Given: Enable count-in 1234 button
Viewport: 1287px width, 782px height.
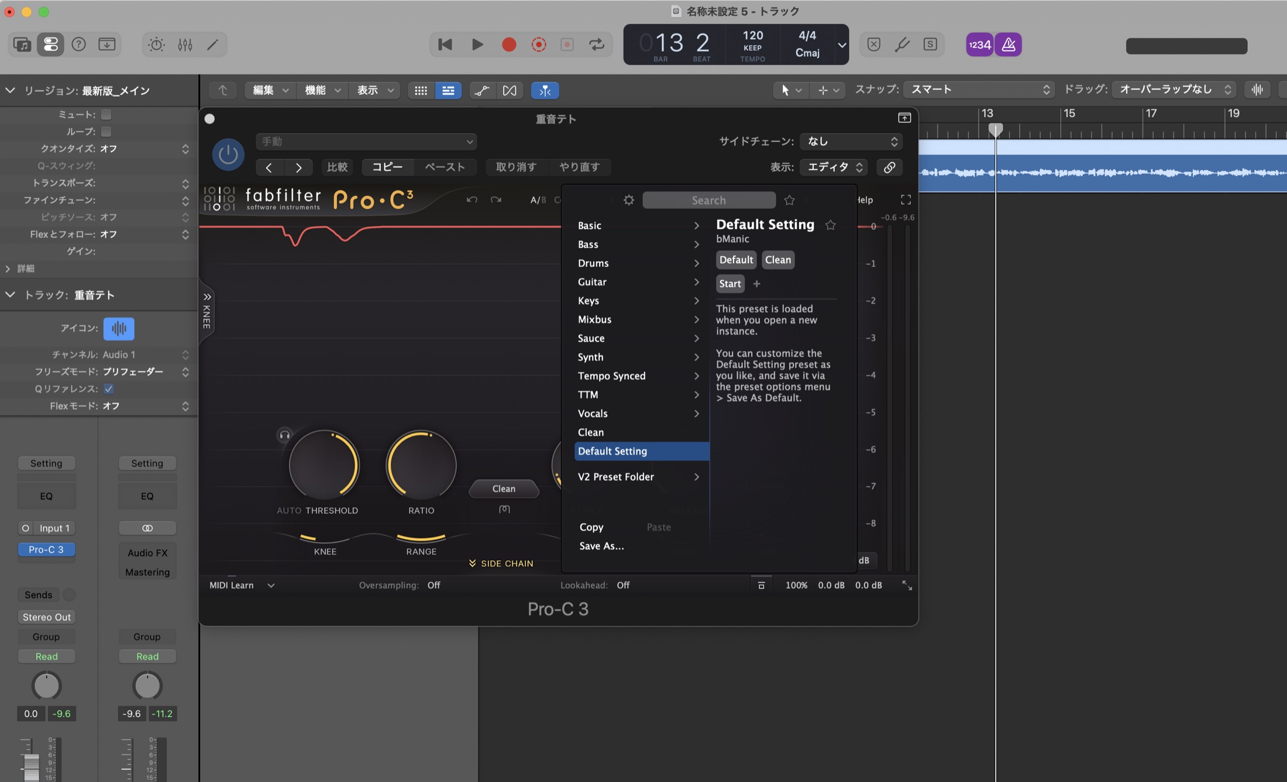Looking at the screenshot, I should [x=979, y=44].
